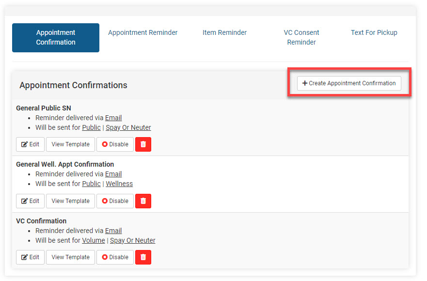Click the Volume link under VC Confirmation

(x=94, y=241)
